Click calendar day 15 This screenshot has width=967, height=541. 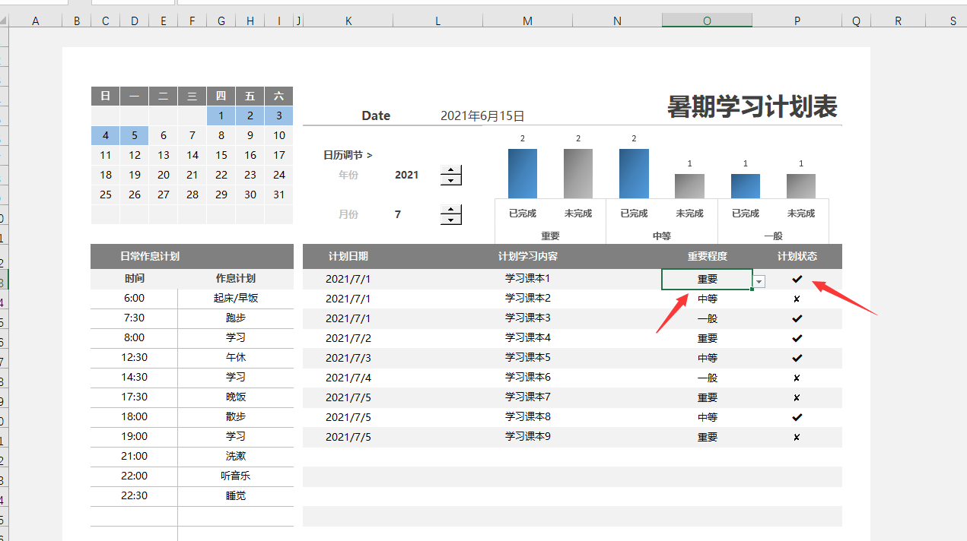pyautogui.click(x=221, y=155)
